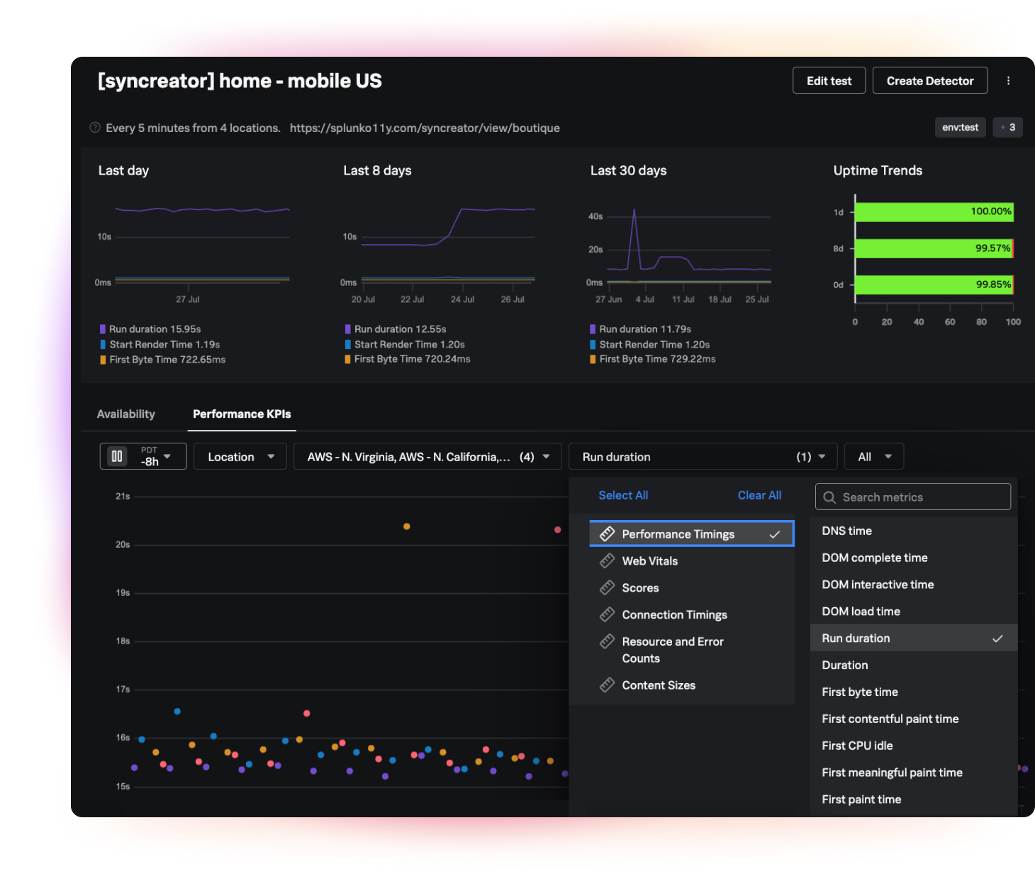
Task: Select the Scores category icon
Action: 608,587
